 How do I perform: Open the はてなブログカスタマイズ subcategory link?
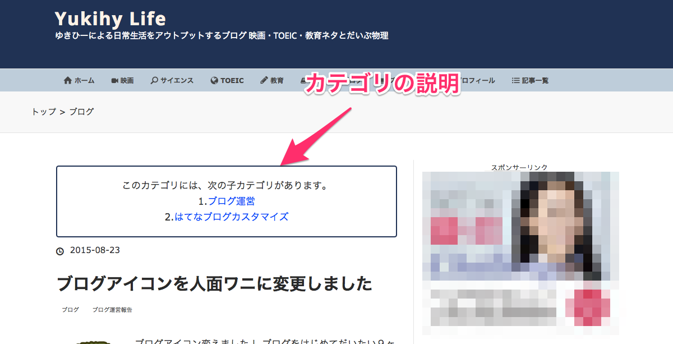[x=232, y=217]
